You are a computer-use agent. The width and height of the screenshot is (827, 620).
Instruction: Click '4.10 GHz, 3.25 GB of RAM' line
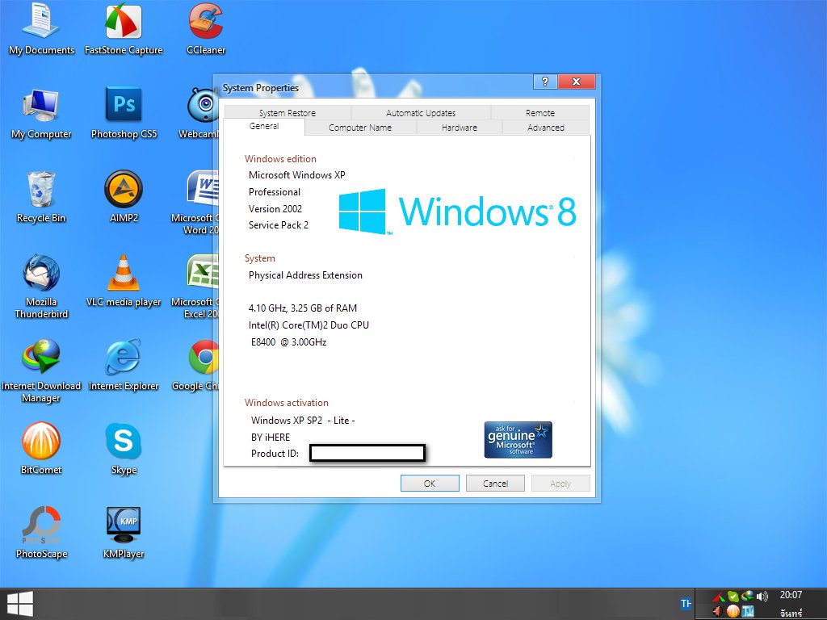[303, 308]
